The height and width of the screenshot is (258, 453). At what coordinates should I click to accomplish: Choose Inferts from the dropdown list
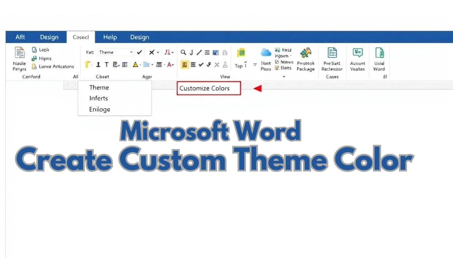pyautogui.click(x=99, y=98)
